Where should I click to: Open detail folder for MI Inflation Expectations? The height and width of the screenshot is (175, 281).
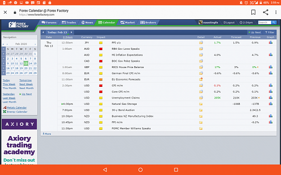pos(201,55)
